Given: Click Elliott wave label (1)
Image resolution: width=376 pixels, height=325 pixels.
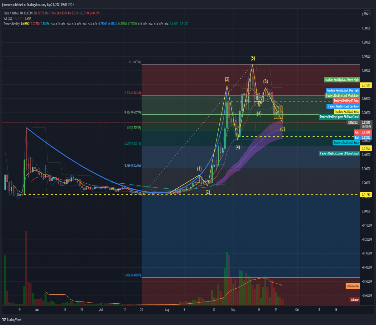Looking at the screenshot, I should click(200, 169).
